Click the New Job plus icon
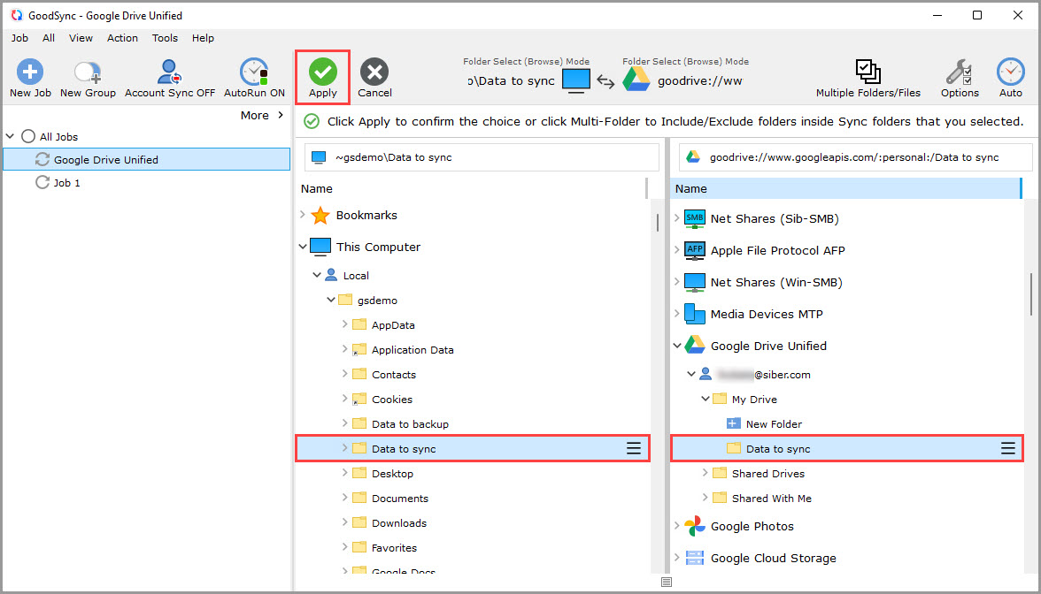This screenshot has height=594, width=1041. (x=30, y=72)
